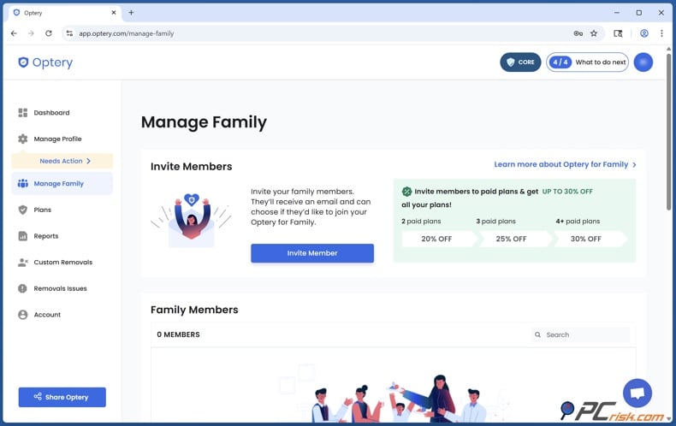Click the Removals Issues alert icon

[23, 288]
